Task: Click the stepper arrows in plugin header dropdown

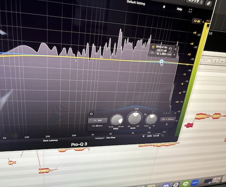Action: pos(201,2)
